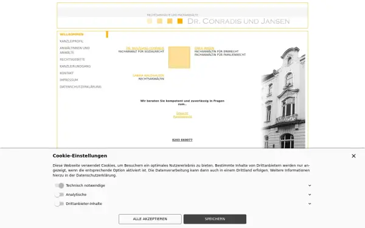
Task: Close the cookie settings banner
Action: click(x=353, y=156)
